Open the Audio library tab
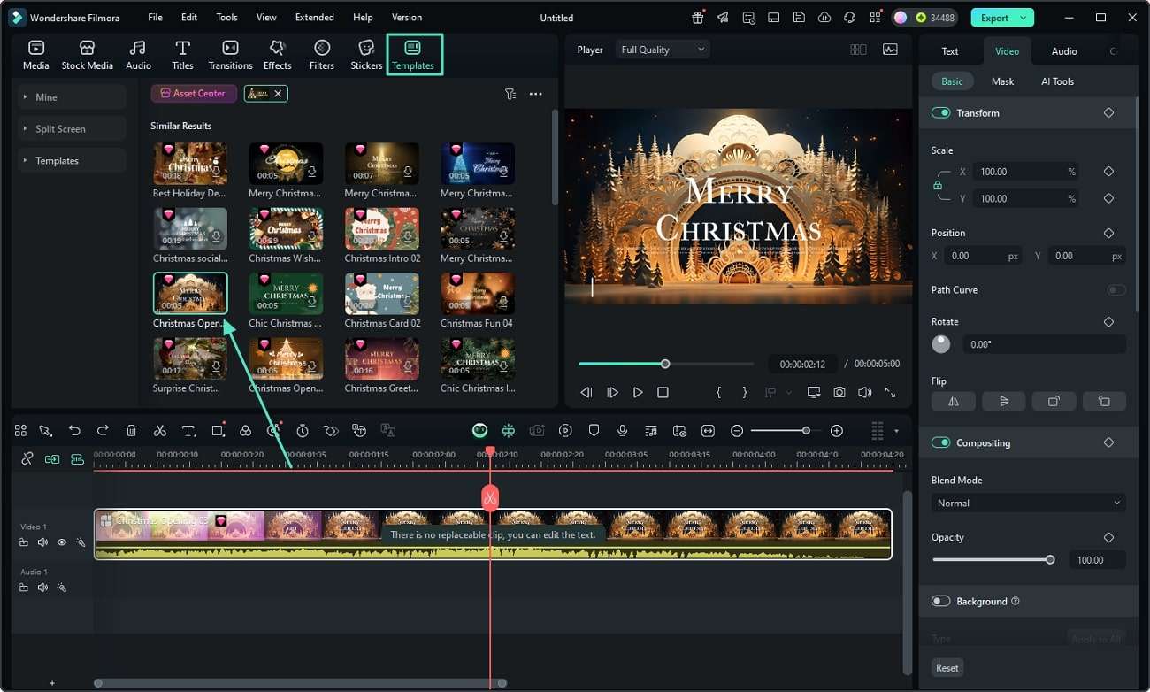 [138, 55]
